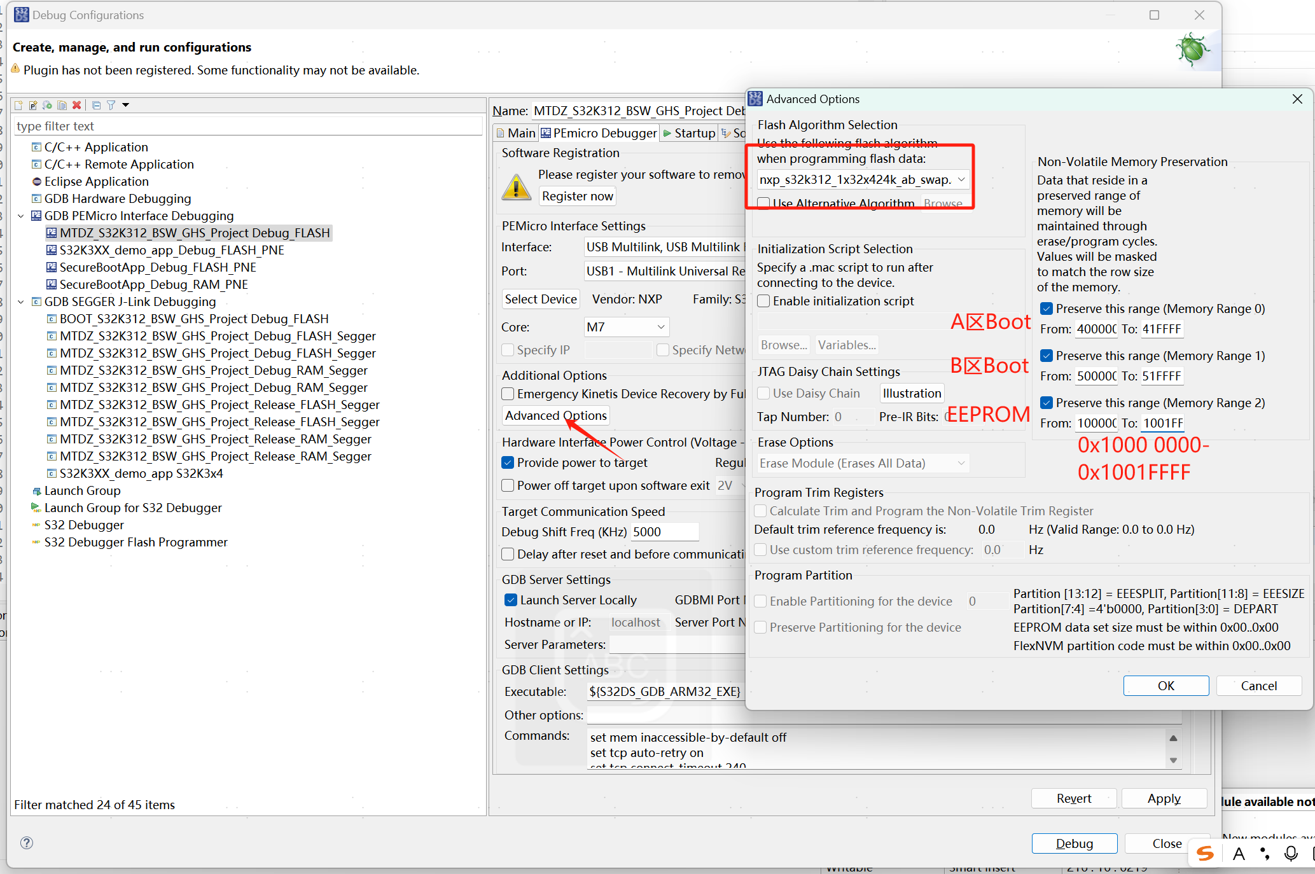This screenshot has width=1315, height=874.
Task: Click the Debug Shift Freq input field
Action: 664,532
